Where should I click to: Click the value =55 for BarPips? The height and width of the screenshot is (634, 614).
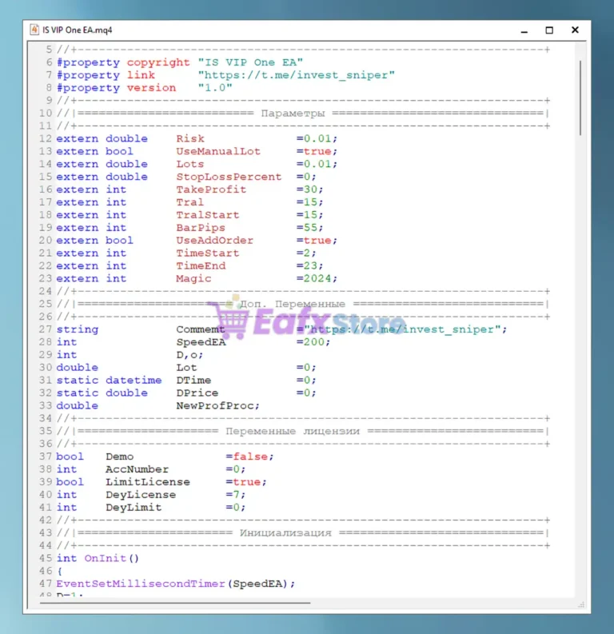pos(307,228)
